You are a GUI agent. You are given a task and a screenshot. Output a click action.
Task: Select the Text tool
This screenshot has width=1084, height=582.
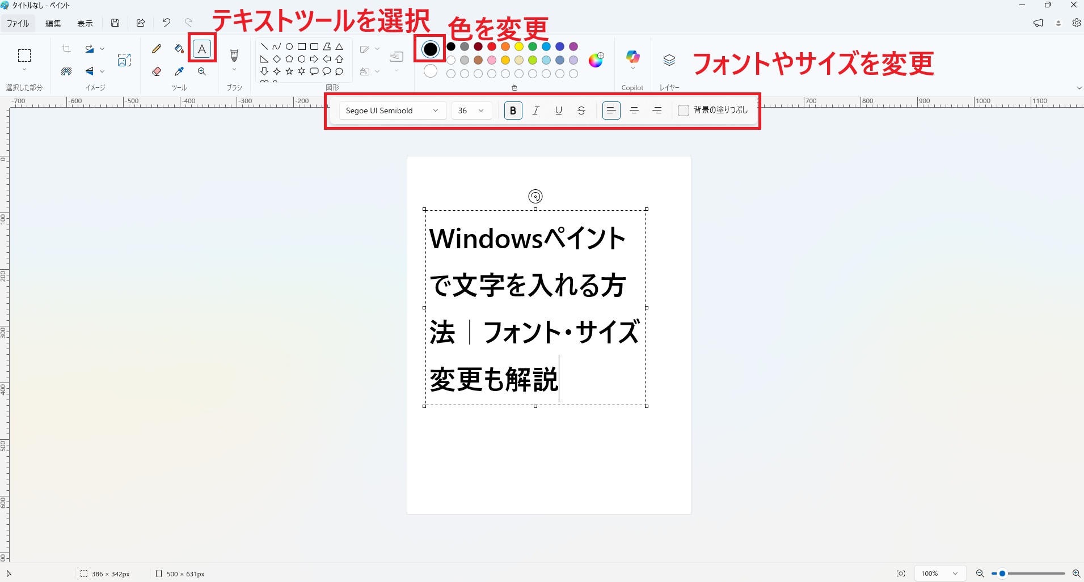click(202, 49)
